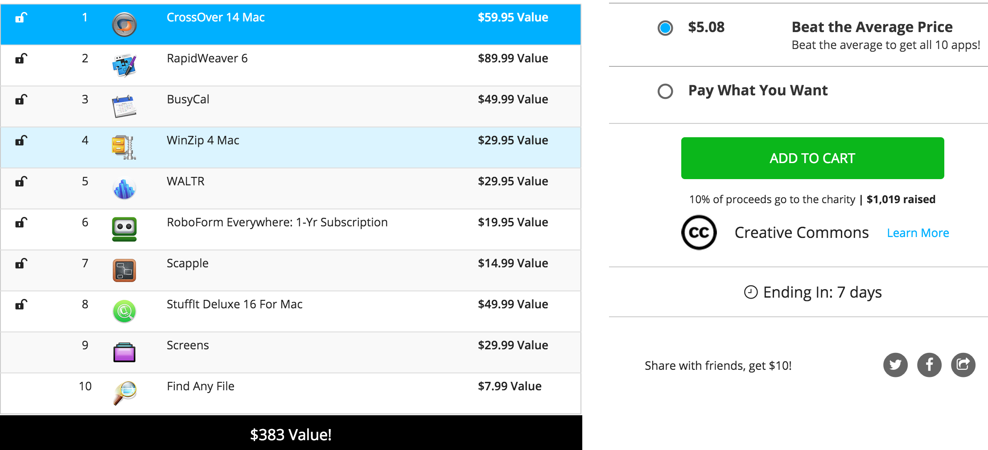The width and height of the screenshot is (988, 450).
Task: Share the bundle via the Twitter icon
Action: (895, 365)
